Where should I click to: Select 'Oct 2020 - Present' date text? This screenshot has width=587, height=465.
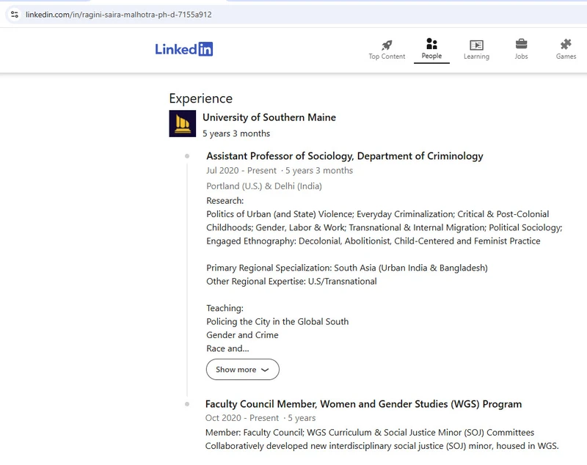(x=242, y=418)
